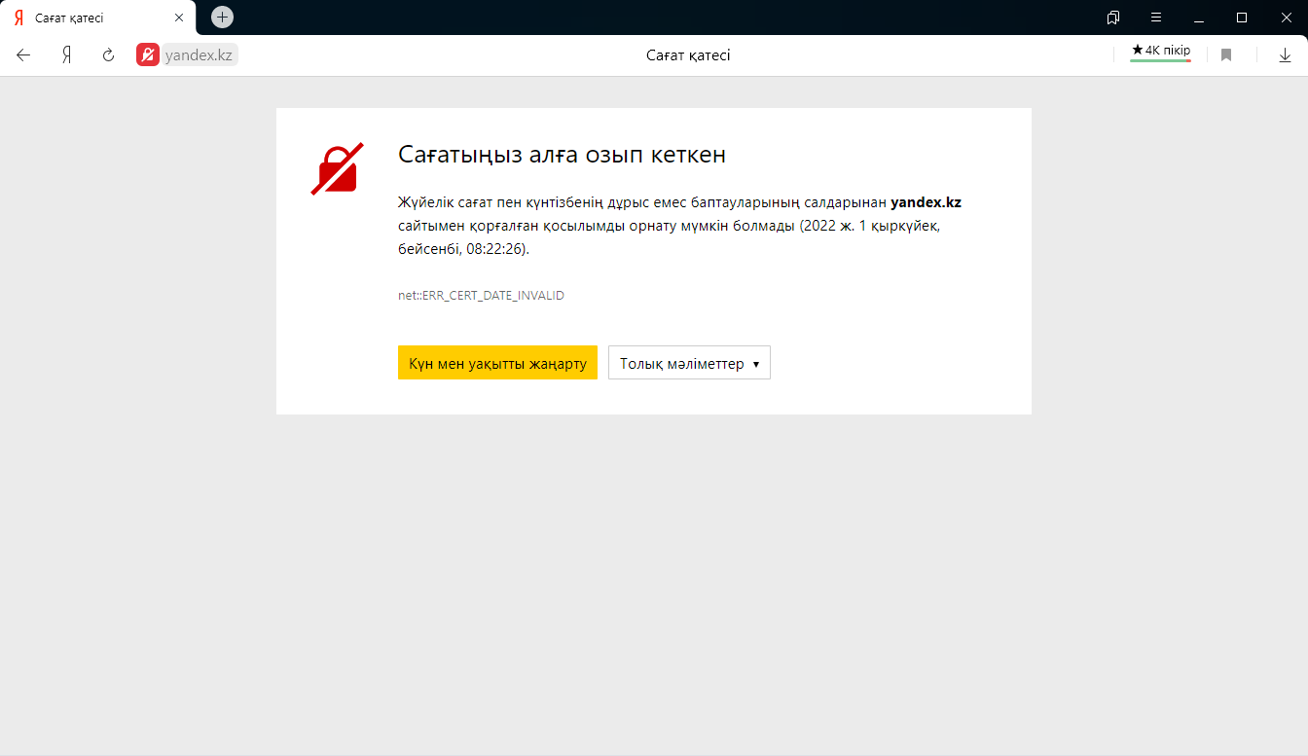
Task: Open the downloads arrow icon
Action: [x=1285, y=55]
